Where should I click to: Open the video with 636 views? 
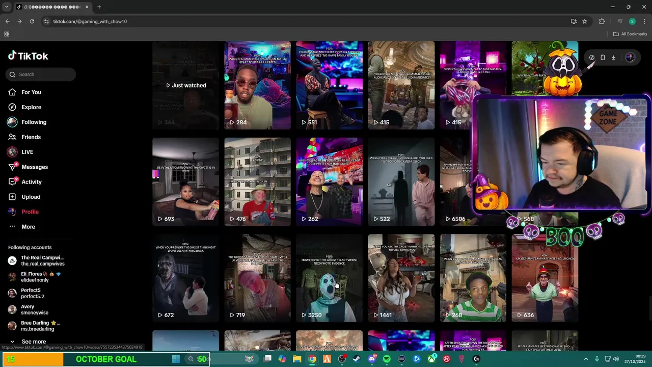point(545,278)
